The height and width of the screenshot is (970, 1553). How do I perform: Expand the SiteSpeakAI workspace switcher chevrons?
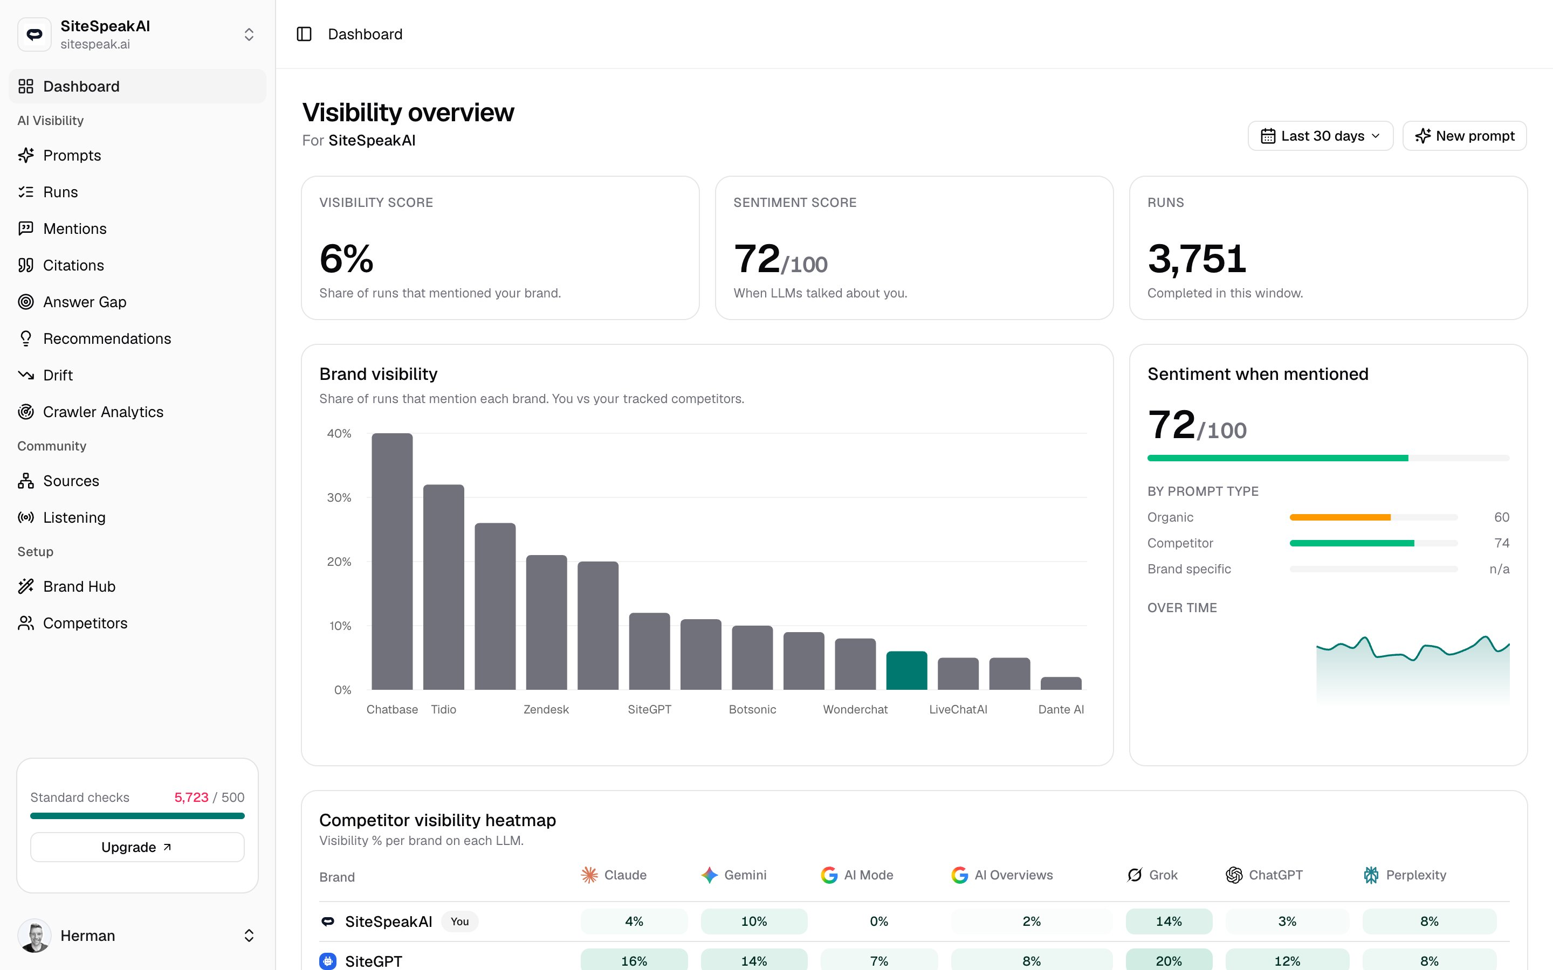pyautogui.click(x=249, y=34)
